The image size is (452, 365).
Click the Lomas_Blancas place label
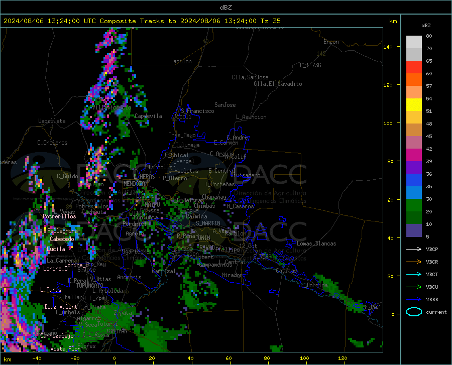pos(316,244)
